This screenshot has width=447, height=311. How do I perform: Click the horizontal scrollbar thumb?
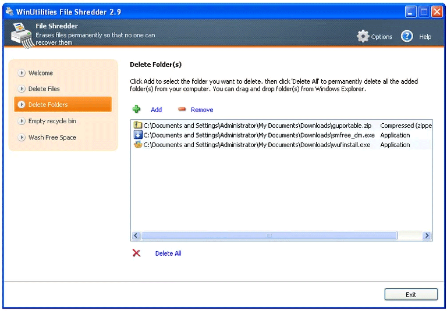pyautogui.click(x=269, y=235)
